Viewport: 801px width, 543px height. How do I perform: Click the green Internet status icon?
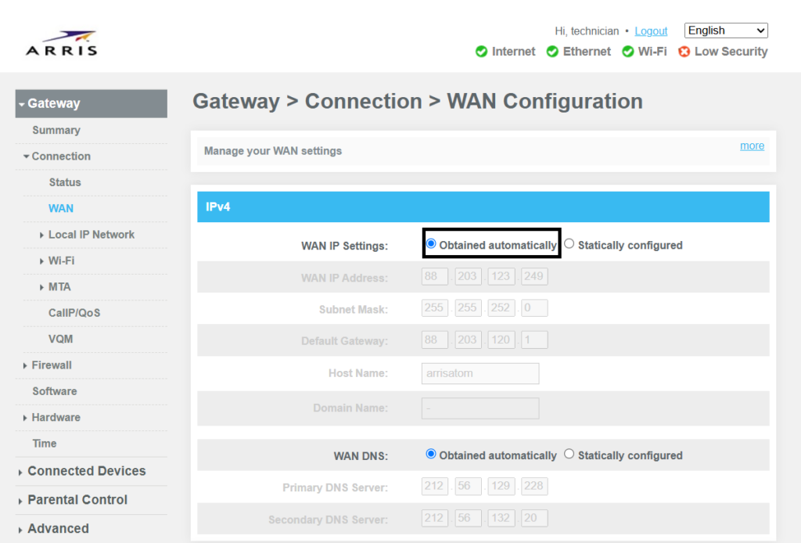pos(482,52)
